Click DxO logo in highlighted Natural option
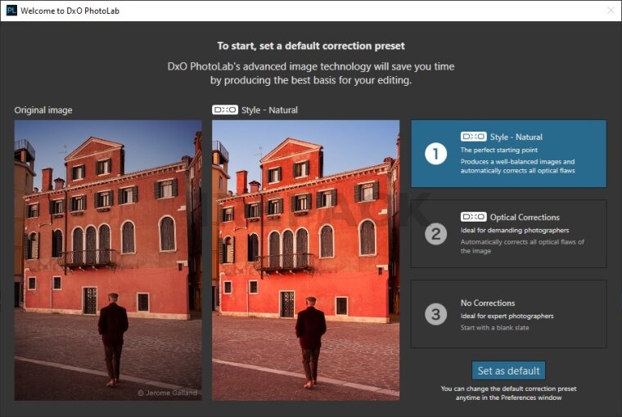 click(473, 137)
